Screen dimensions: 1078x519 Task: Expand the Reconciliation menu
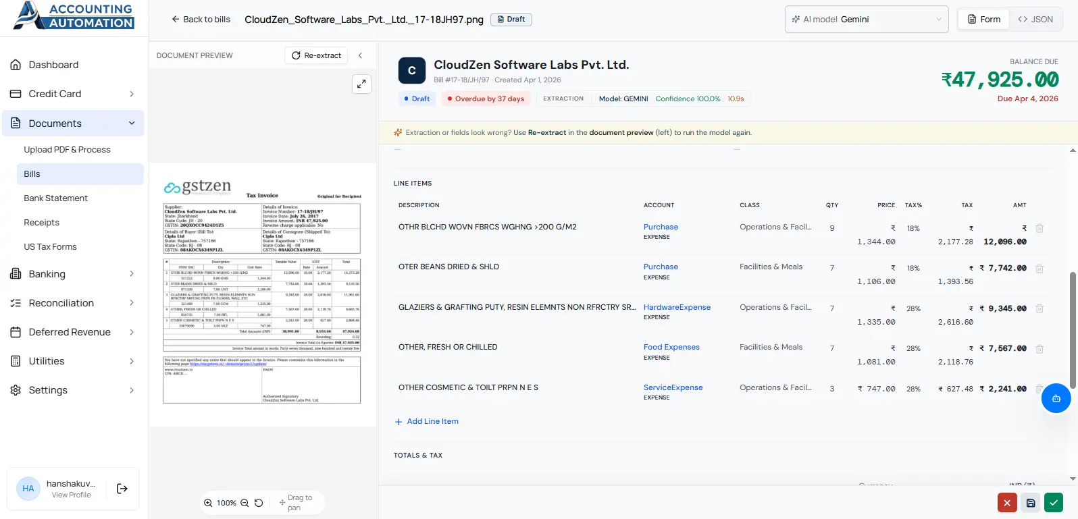pyautogui.click(x=73, y=303)
